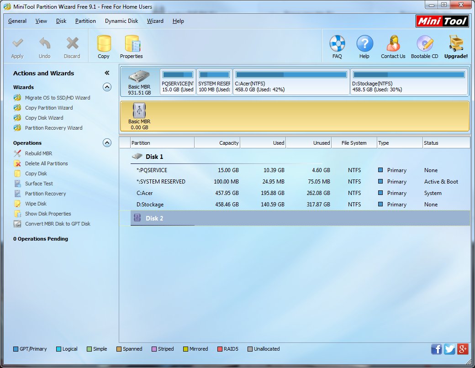The image size is (475, 368).
Task: Click the Help question mark icon
Action: click(x=364, y=43)
